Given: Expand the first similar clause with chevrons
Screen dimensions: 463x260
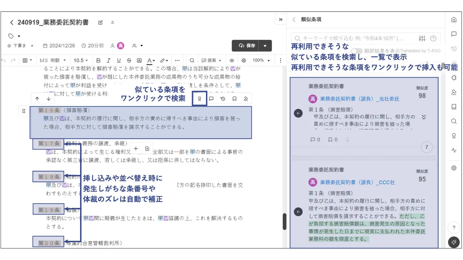Looking at the screenshot, I should click(x=424, y=117).
